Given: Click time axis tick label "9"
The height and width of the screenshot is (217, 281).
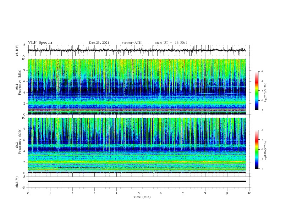Looking at the screenshot, I should pos(227,193).
